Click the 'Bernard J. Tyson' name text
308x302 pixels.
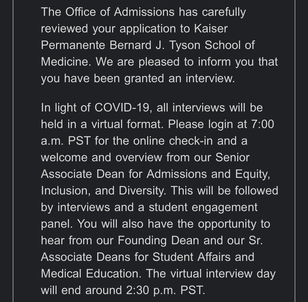pos(155,45)
